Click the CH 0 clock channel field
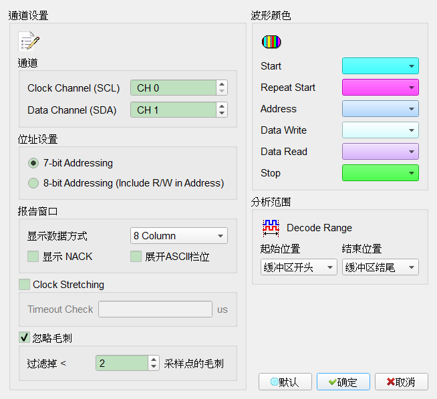Viewport: 437px width, 399px height. point(173,88)
